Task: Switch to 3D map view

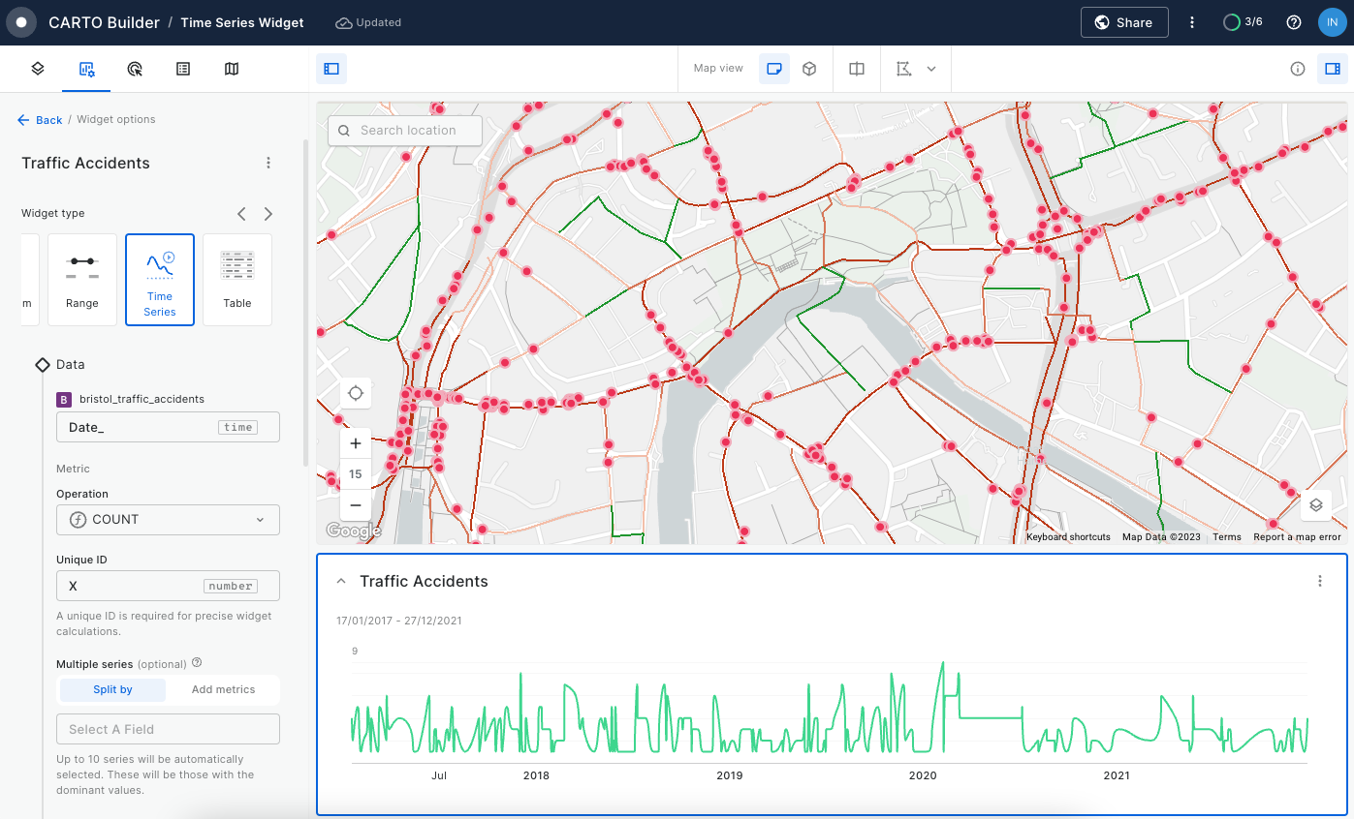Action: point(809,69)
